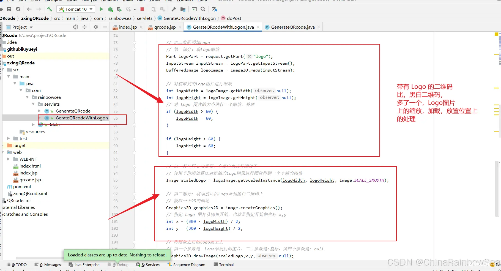Expand the test folder
Viewport: 501px width, 271px height.
coord(9,138)
